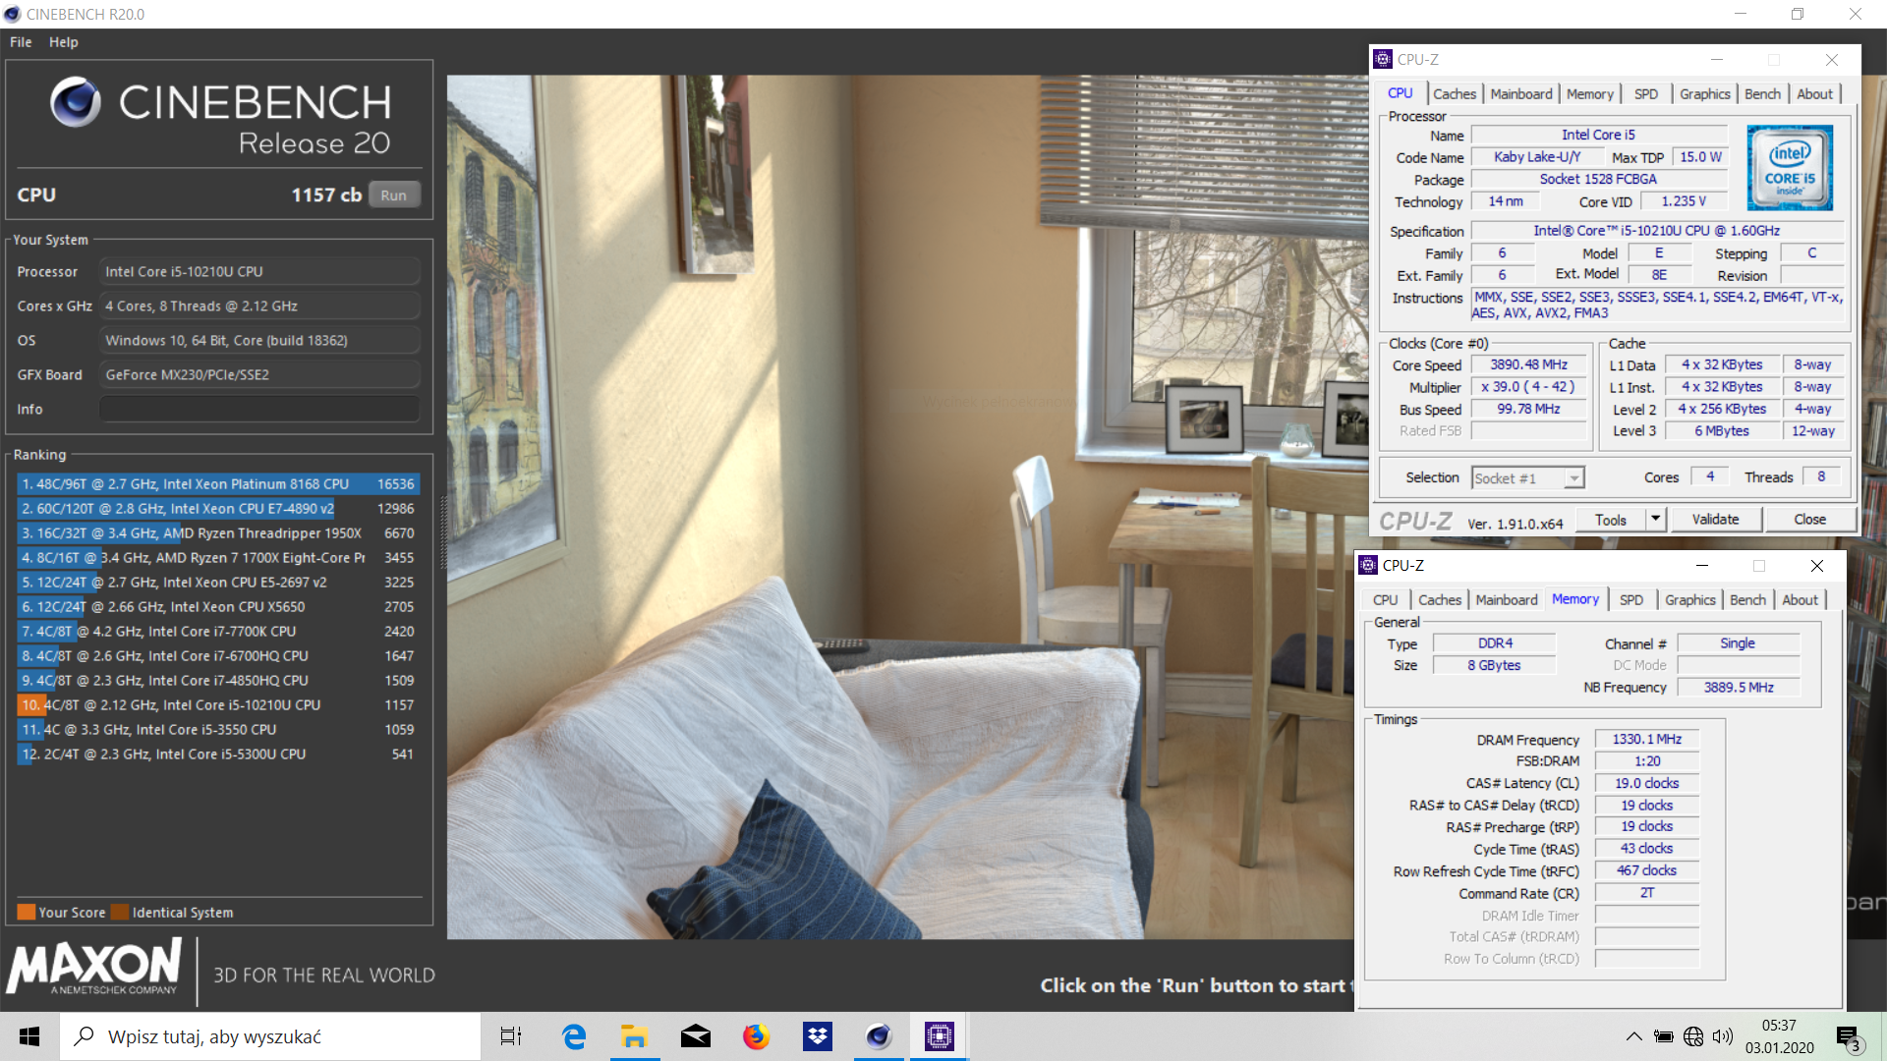Minimize the lower CPU-Z window

click(x=1702, y=565)
